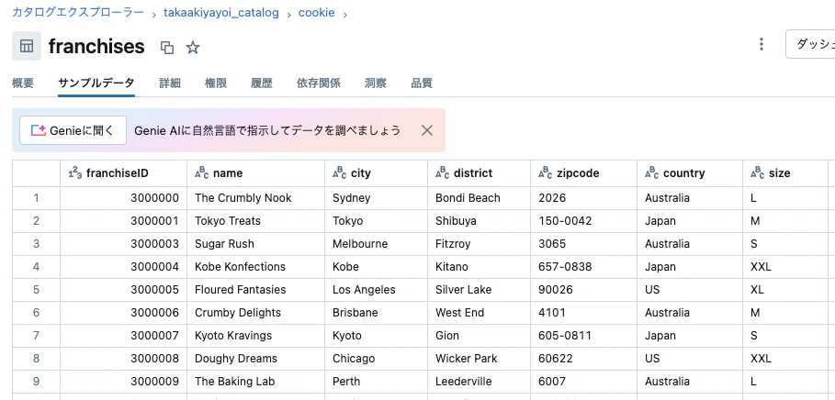Select the cell Tokyo Treats

pyautogui.click(x=255, y=221)
